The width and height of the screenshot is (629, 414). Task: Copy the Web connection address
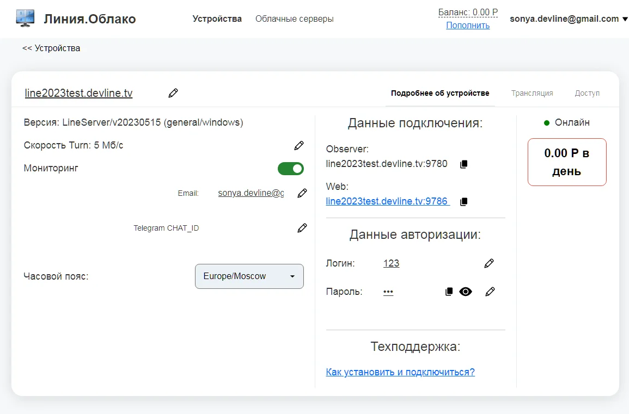(463, 202)
